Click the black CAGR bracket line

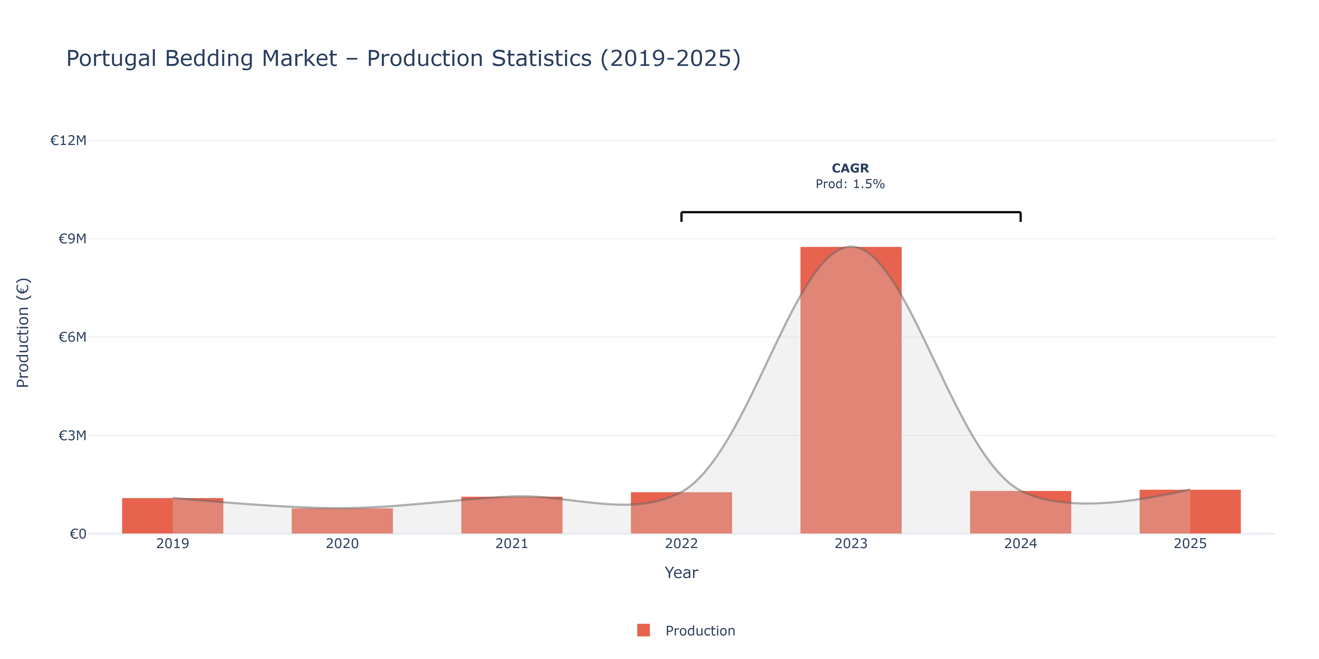click(x=850, y=212)
